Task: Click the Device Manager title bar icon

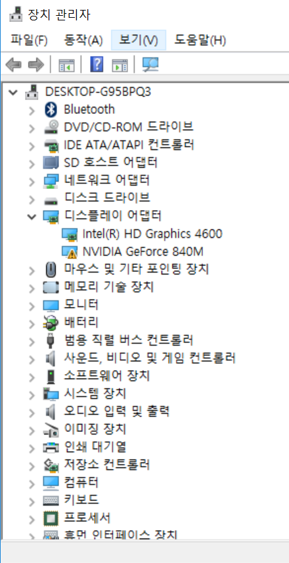Action: coord(16,14)
